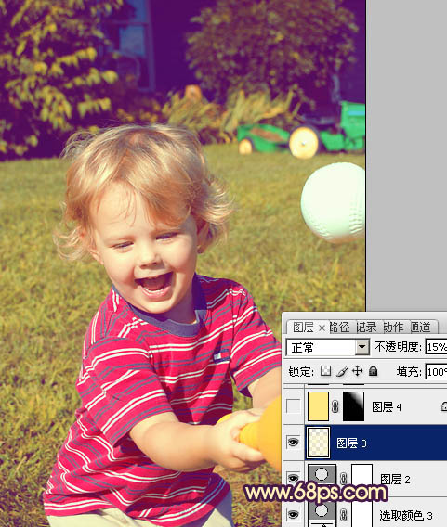This screenshot has width=447, height=527.
Task: Click the 填充 fill value field
Action: click(436, 372)
